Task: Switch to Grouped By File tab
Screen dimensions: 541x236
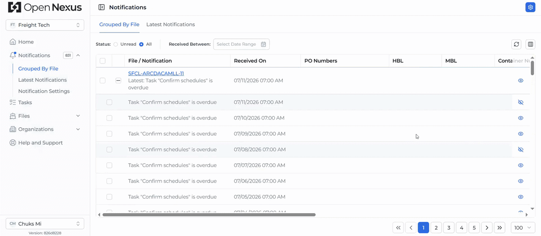Action: point(119,25)
